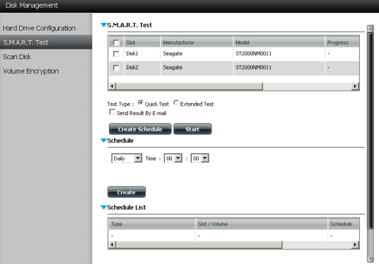
Task: Click right arrow of disk table scrollbar
Action: point(355,86)
